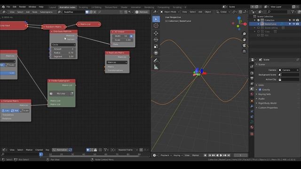Click the Radius 0.78 slider field
This screenshot has width=301, height=169.
63,53
